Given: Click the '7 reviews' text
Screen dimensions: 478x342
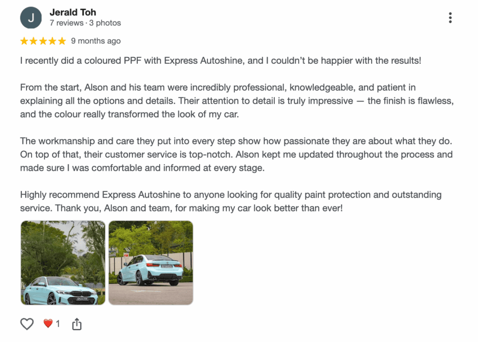Looking at the screenshot, I should [x=66, y=23].
